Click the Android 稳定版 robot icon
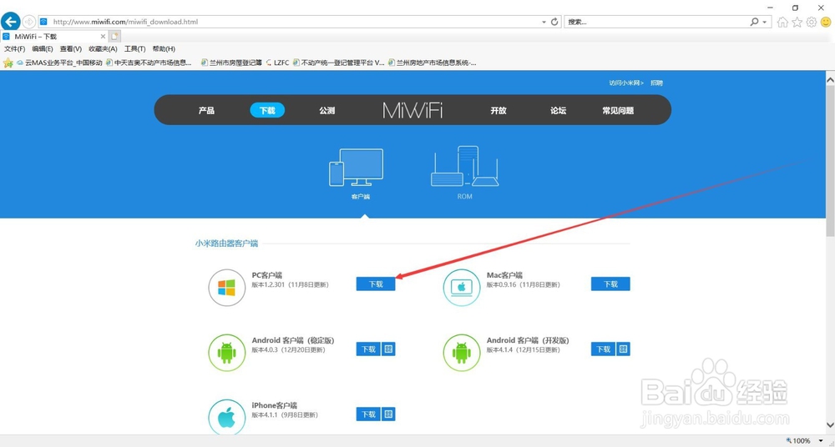Viewport: 835px width, 447px height. (226, 352)
